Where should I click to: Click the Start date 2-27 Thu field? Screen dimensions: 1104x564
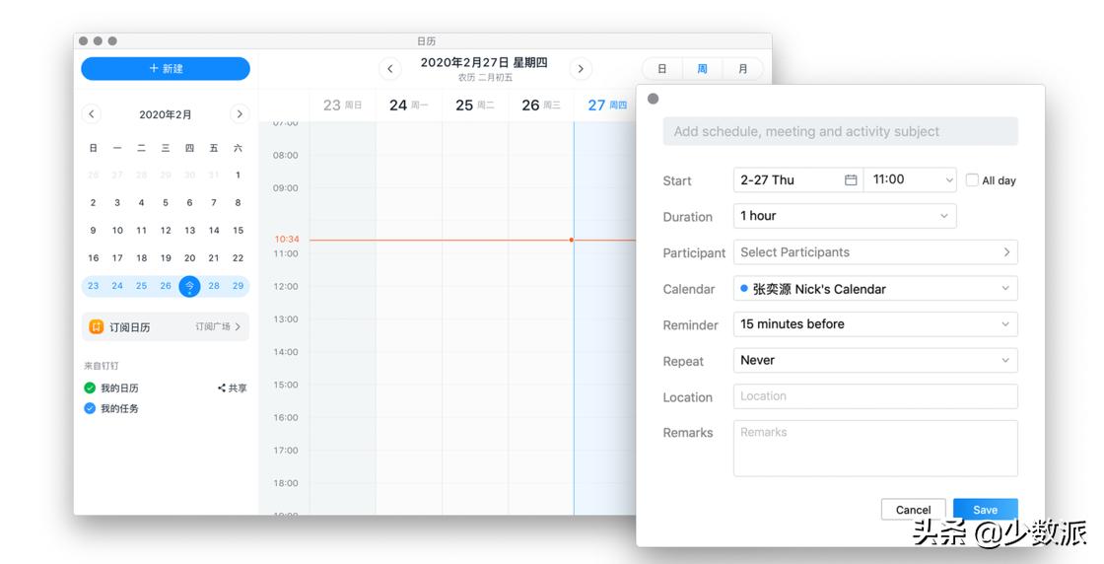click(x=797, y=179)
